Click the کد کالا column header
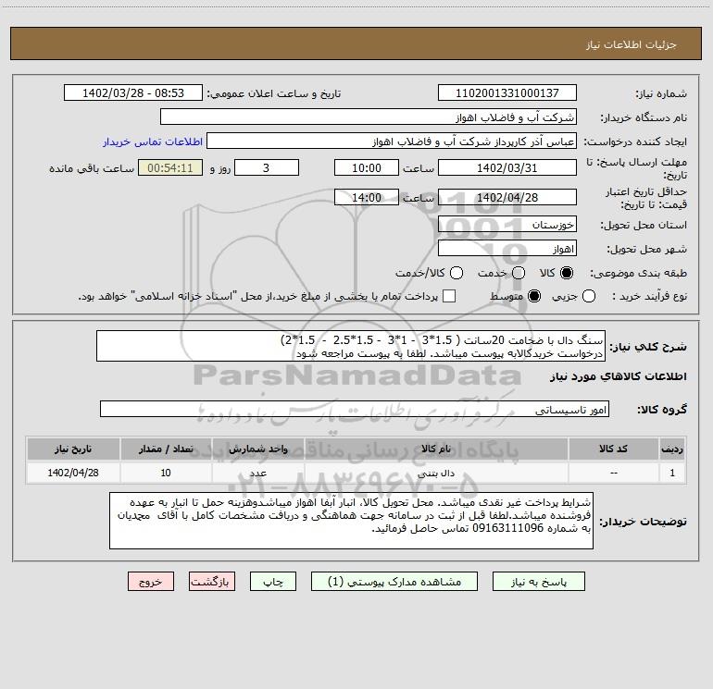Screen dimensions: 713x689 coord(613,449)
